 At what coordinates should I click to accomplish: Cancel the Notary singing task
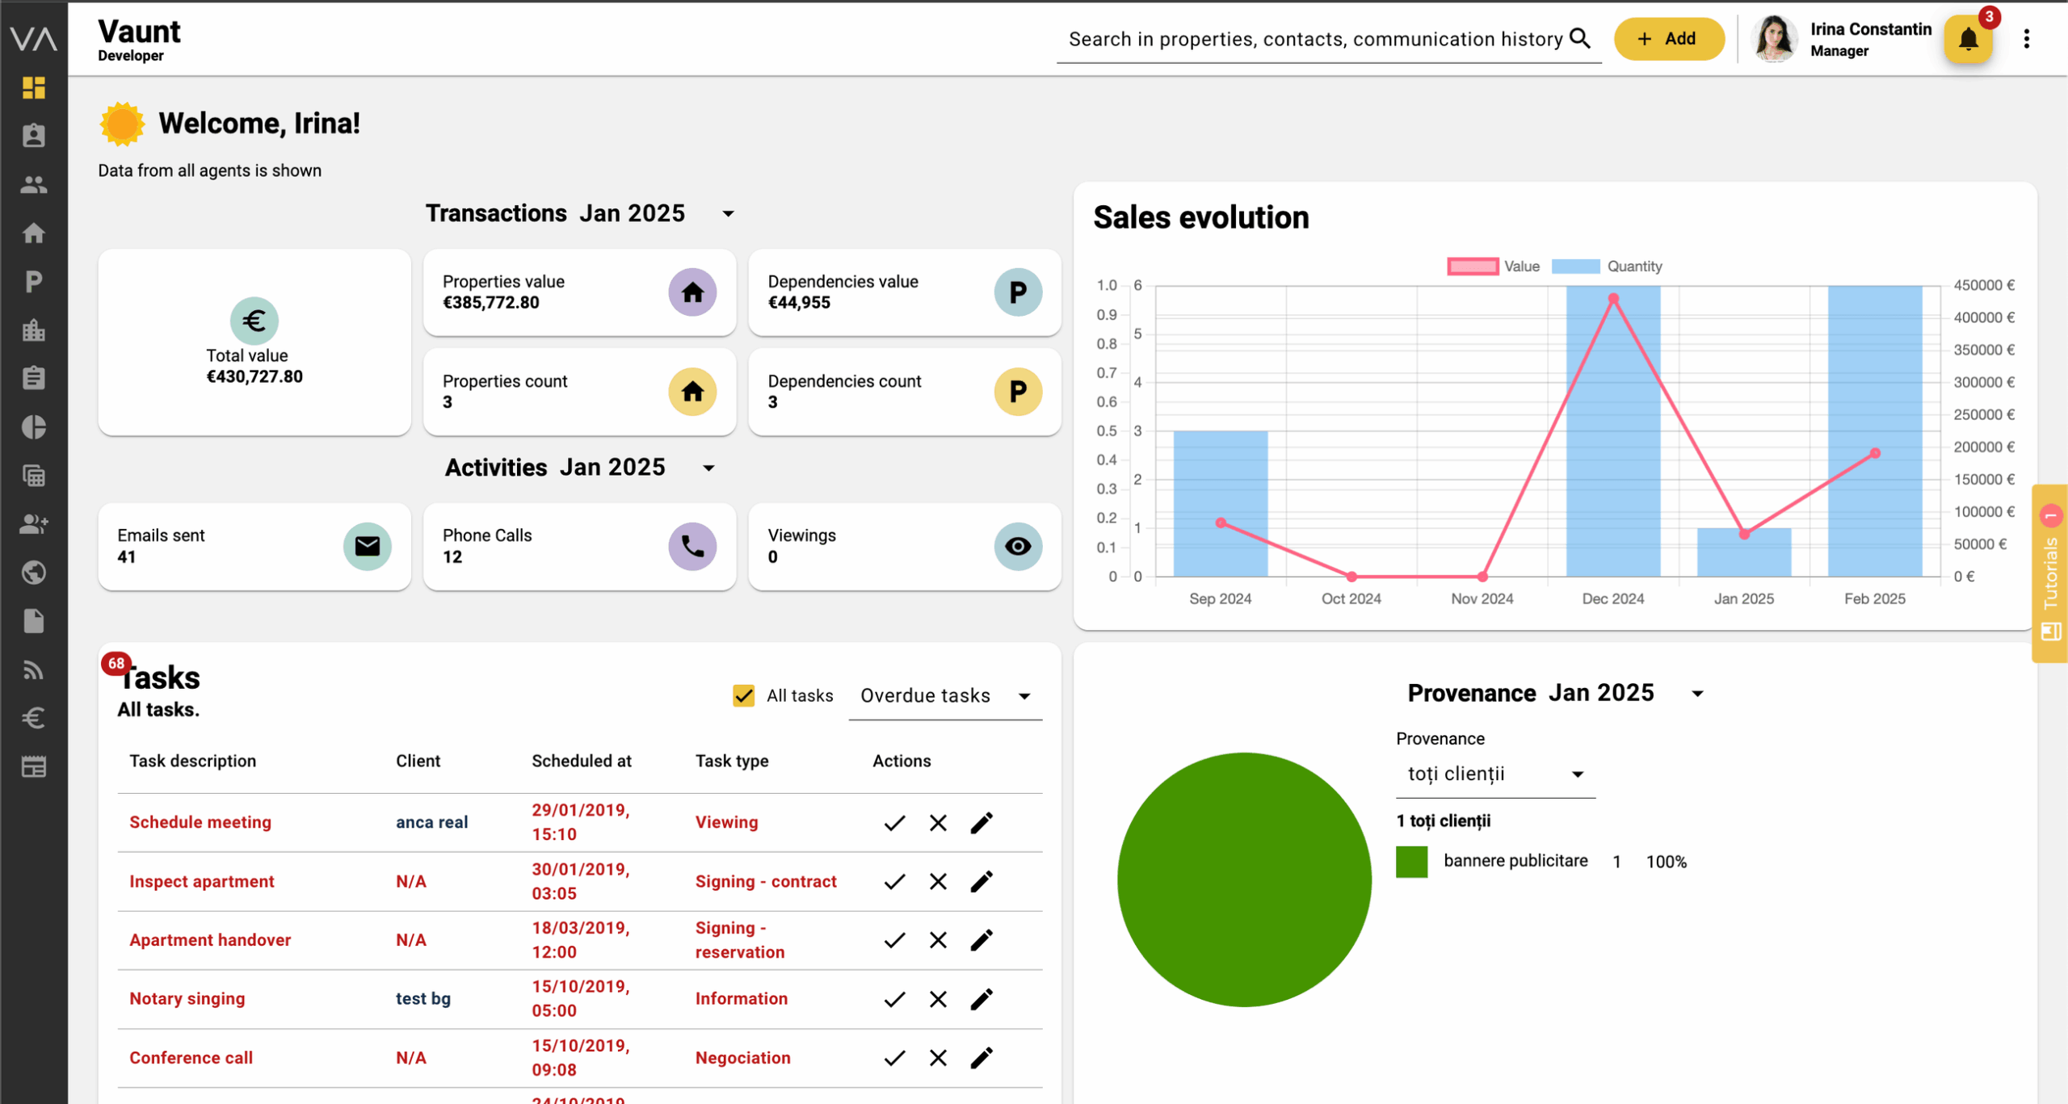point(938,1000)
